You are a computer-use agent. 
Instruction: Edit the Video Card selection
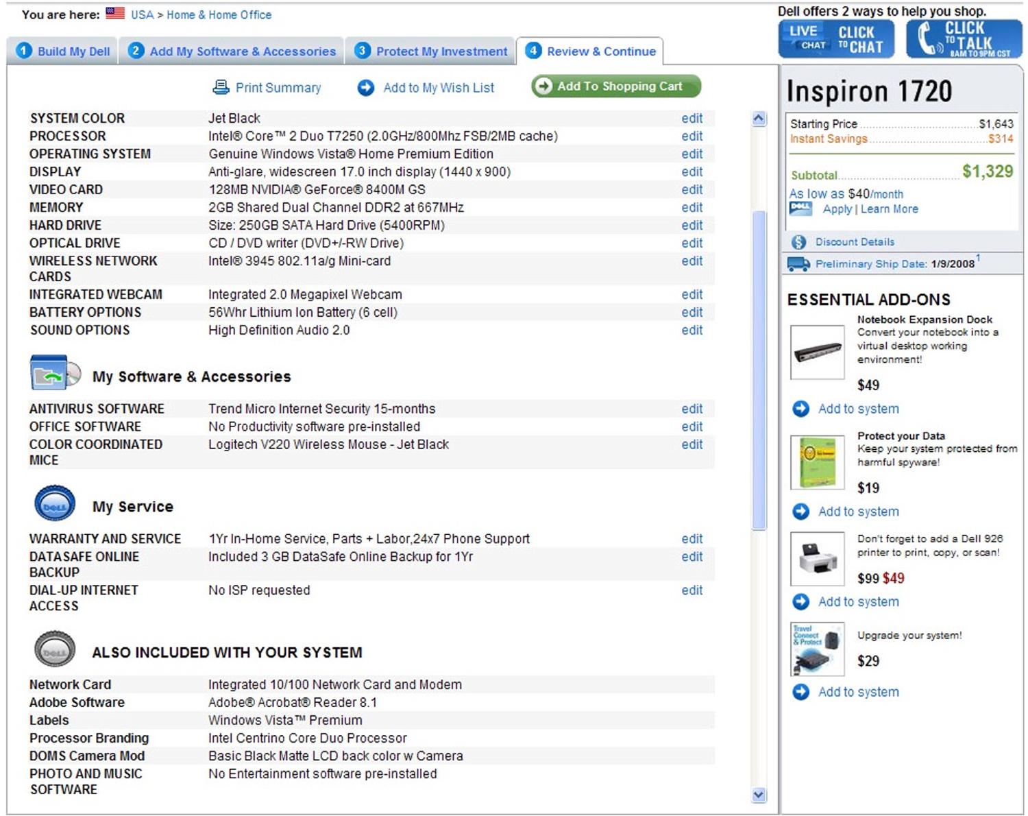click(692, 189)
